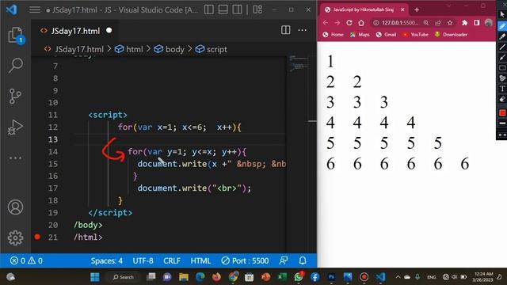
Task: Close the unsaved JSday17.html tab dot
Action: pyautogui.click(x=109, y=30)
